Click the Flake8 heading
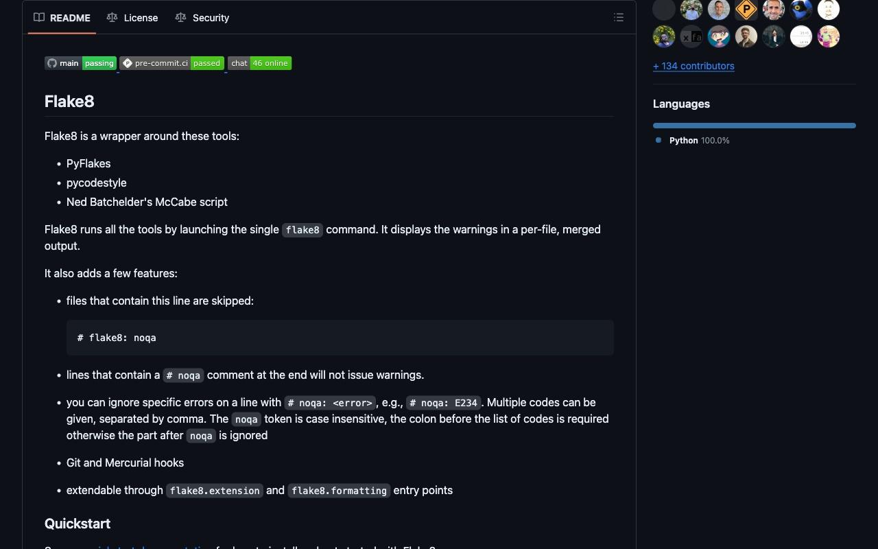Viewport: 878px width, 549px height. click(69, 102)
